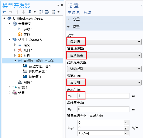Viewport: 143px width, 138px height.
Task: Click the 初始值 1 icon
Action: (25, 77)
